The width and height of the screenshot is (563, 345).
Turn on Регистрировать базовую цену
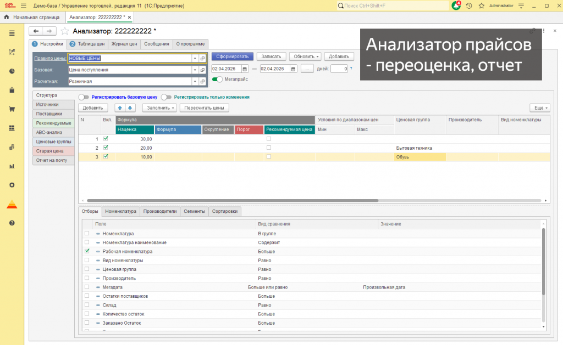[x=84, y=97]
